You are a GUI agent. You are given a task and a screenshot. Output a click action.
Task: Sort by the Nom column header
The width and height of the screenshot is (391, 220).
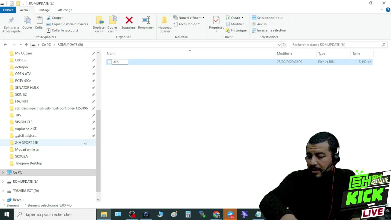coord(111,53)
